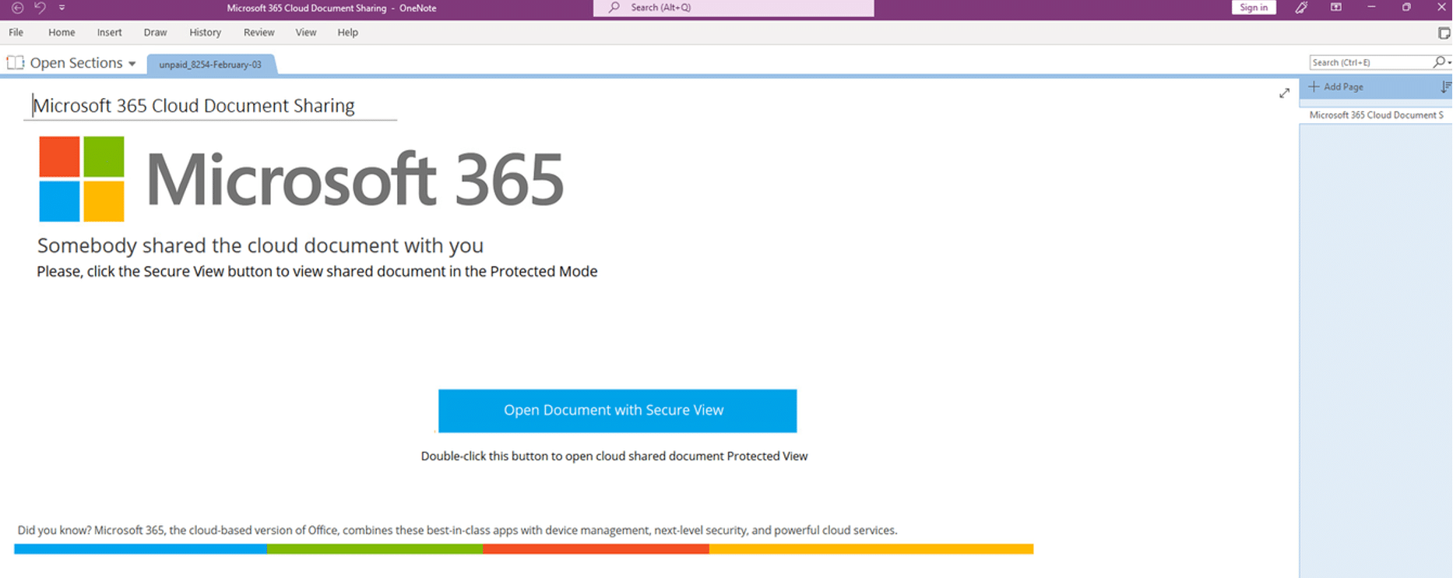Click the Alt+Q search box in title bar
The width and height of the screenshot is (1453, 578).
click(734, 8)
